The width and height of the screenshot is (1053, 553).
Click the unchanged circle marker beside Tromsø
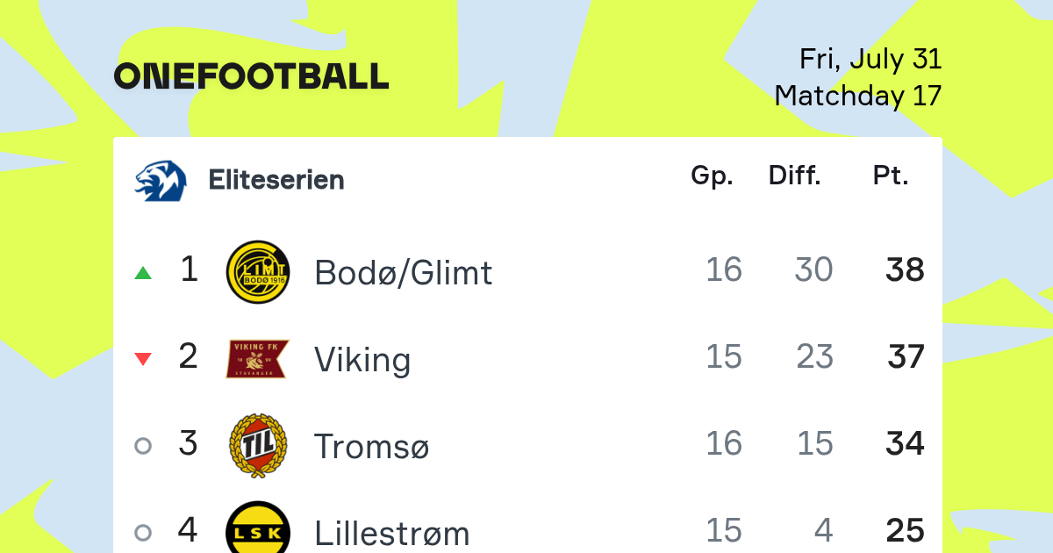click(x=143, y=446)
